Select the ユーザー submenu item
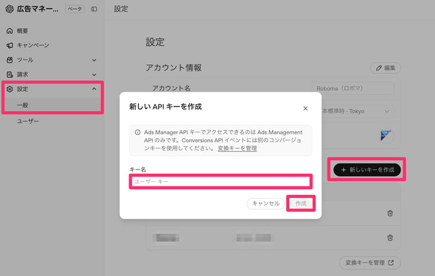The width and height of the screenshot is (435, 276). (x=28, y=121)
